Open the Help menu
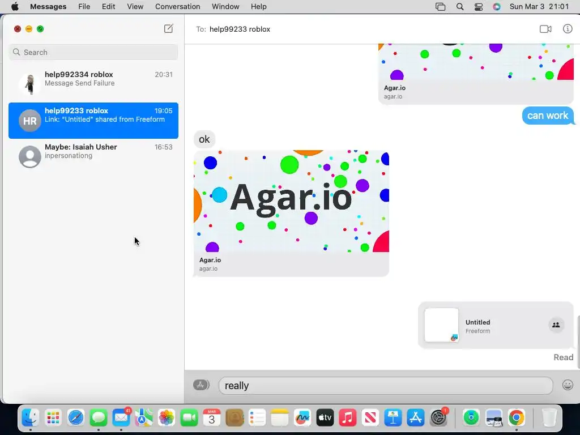This screenshot has width=580, height=435. point(258,7)
